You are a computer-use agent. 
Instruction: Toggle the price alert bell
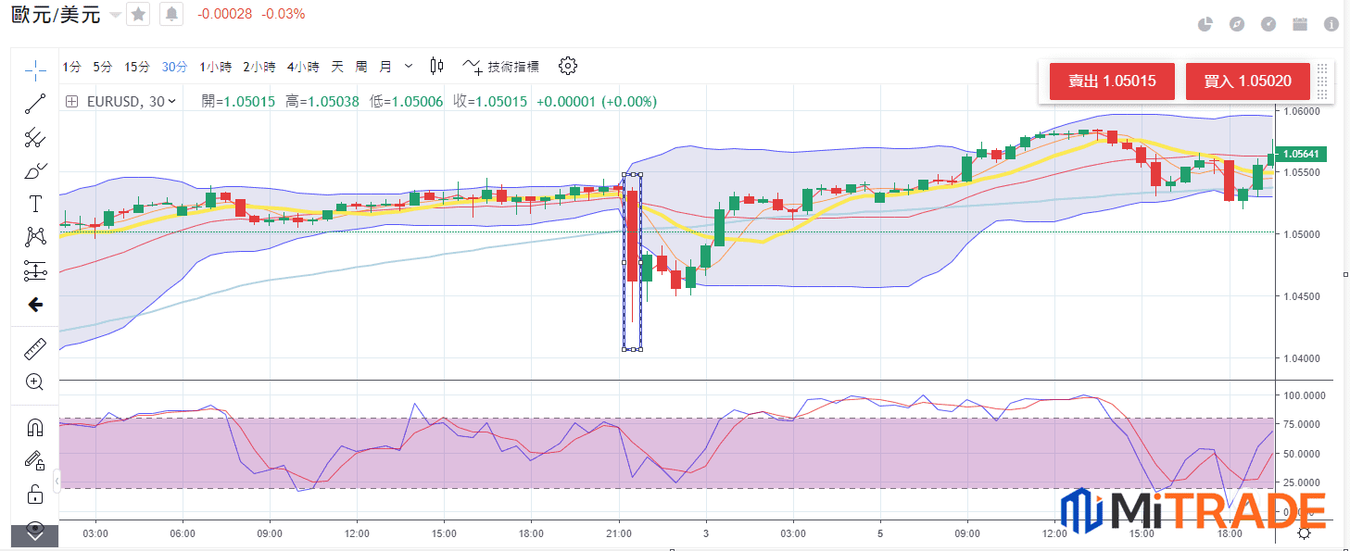[x=171, y=14]
